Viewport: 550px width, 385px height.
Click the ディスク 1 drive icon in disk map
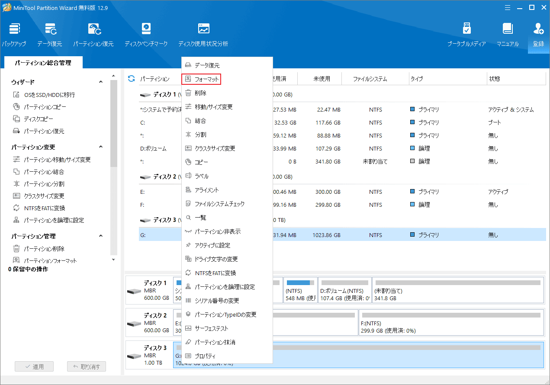click(x=133, y=291)
